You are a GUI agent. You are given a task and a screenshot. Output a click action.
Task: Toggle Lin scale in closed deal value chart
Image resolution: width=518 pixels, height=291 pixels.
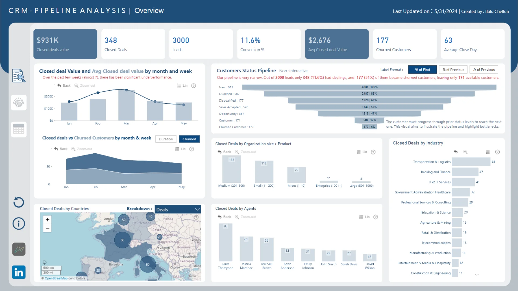coord(182,86)
